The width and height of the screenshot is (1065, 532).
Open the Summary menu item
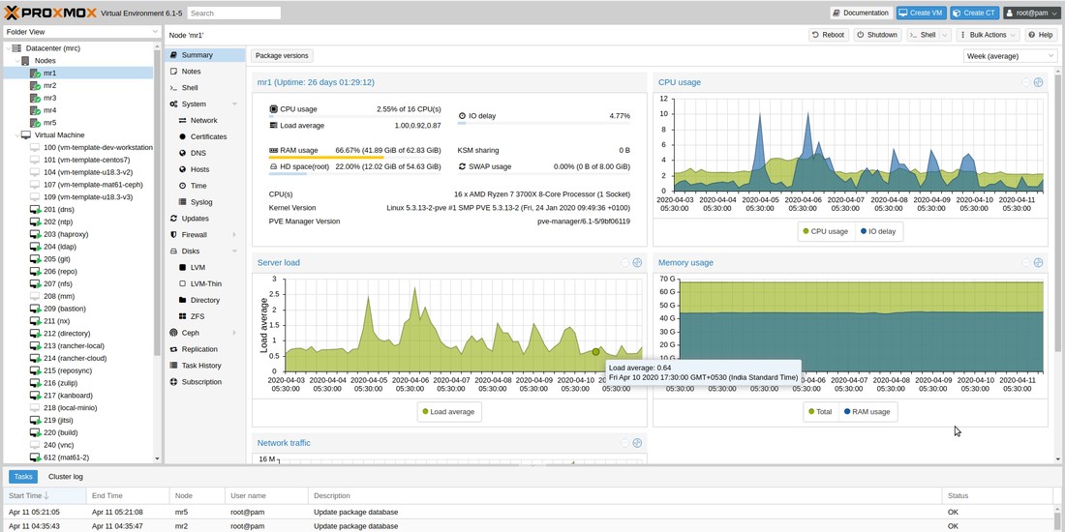click(205, 55)
